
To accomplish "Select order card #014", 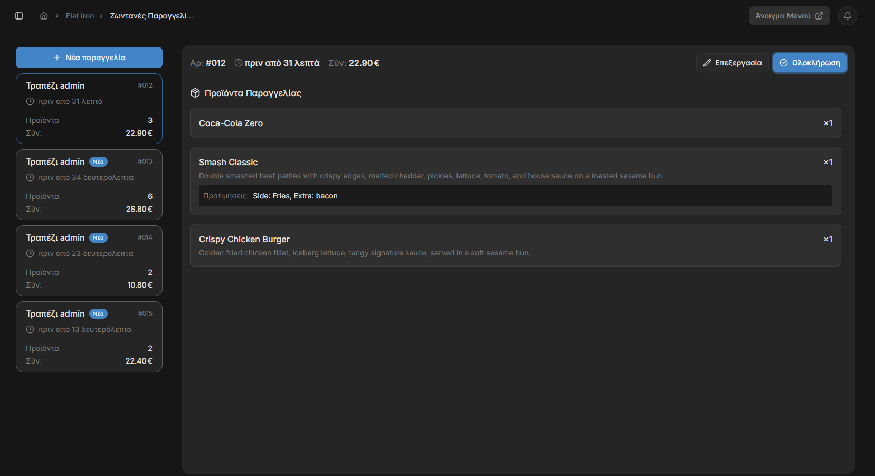I will coord(89,261).
